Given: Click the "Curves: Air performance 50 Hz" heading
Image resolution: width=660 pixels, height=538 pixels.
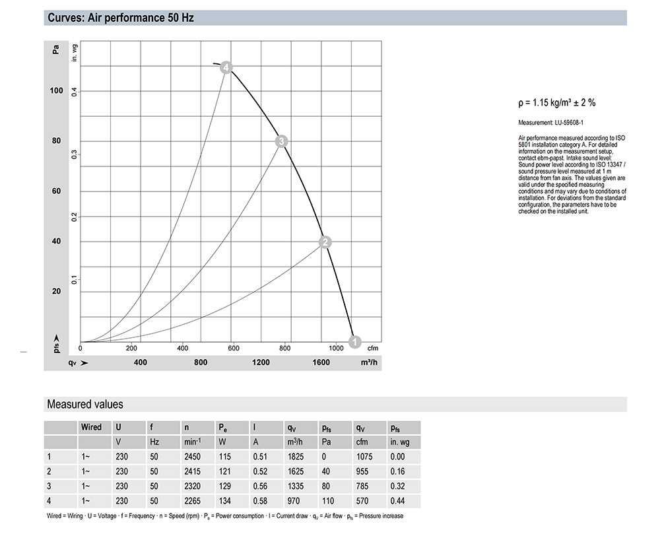Looking at the screenshot, I should tap(120, 18).
